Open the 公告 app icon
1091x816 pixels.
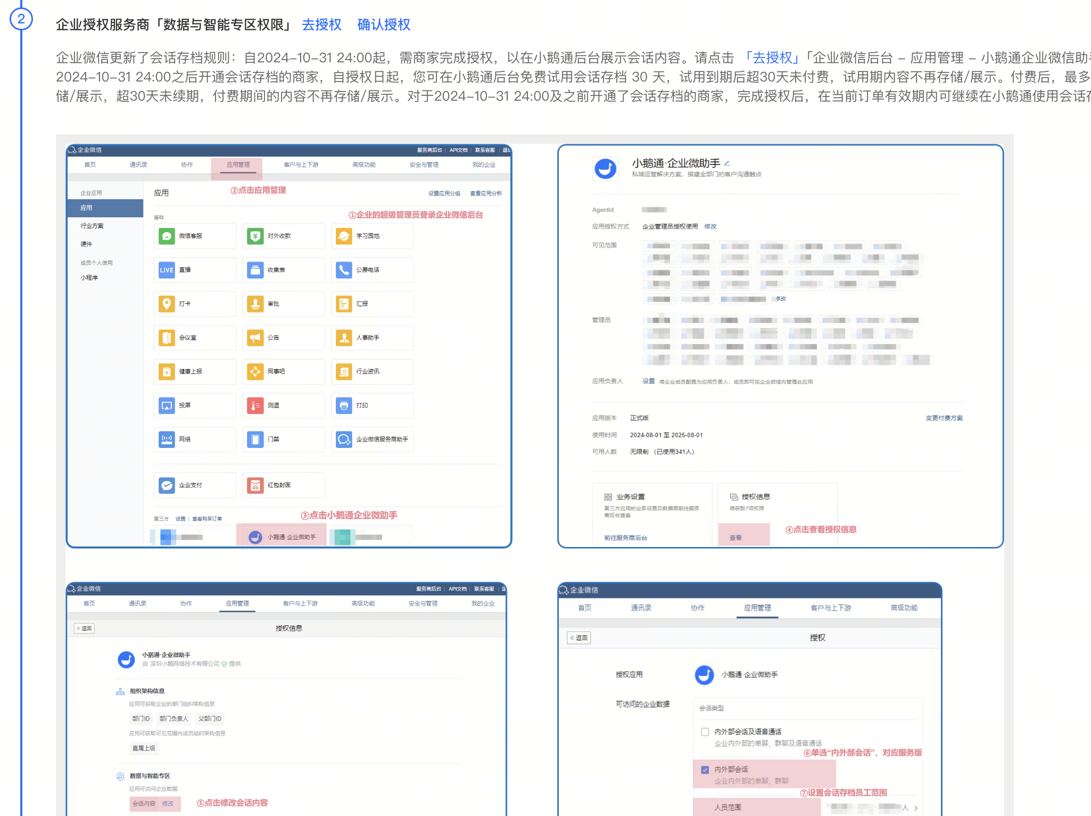coord(255,338)
